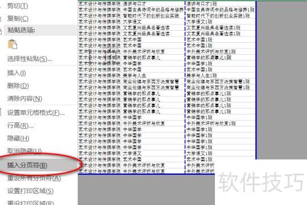Select 重设所有分页符(A) menu entry
This screenshot has height=205, width=307.
(x=34, y=178)
